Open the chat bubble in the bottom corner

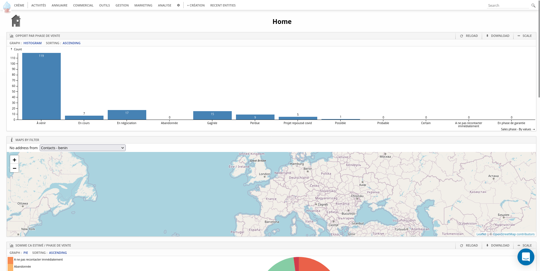525,257
